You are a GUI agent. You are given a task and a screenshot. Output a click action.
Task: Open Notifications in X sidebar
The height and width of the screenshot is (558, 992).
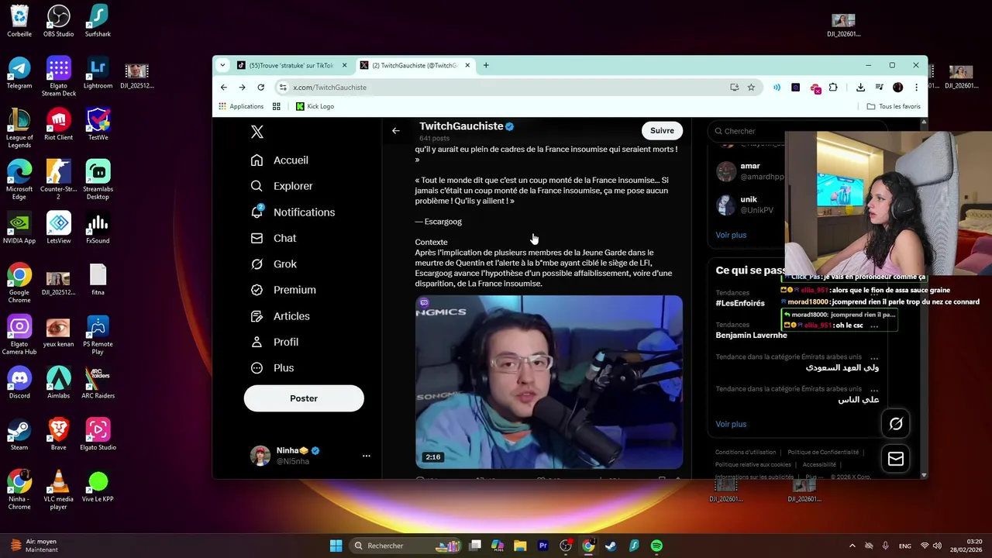tap(293, 212)
